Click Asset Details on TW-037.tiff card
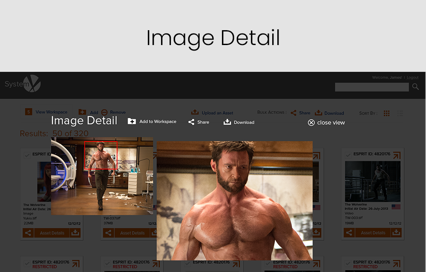Viewport: 426px width, 272px height. click(132, 233)
